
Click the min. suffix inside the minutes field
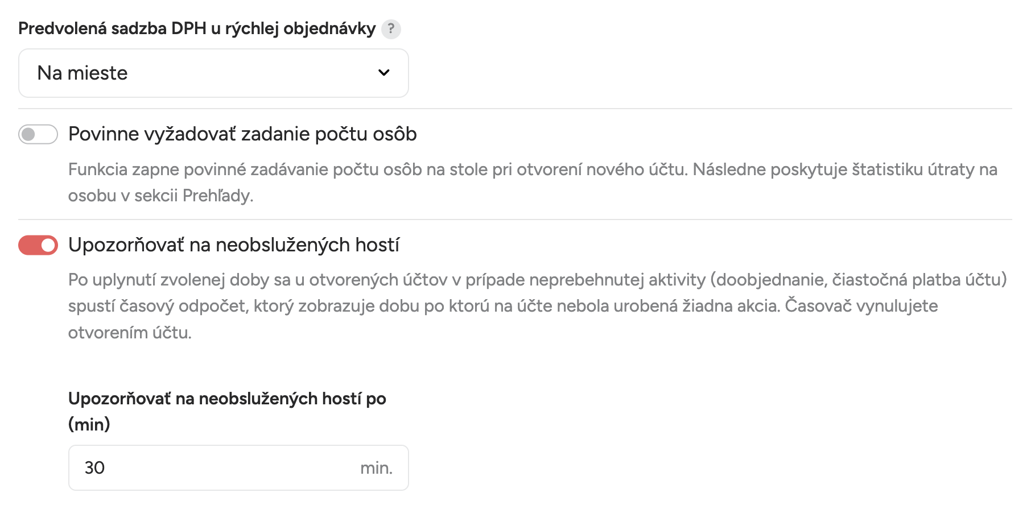(x=376, y=468)
